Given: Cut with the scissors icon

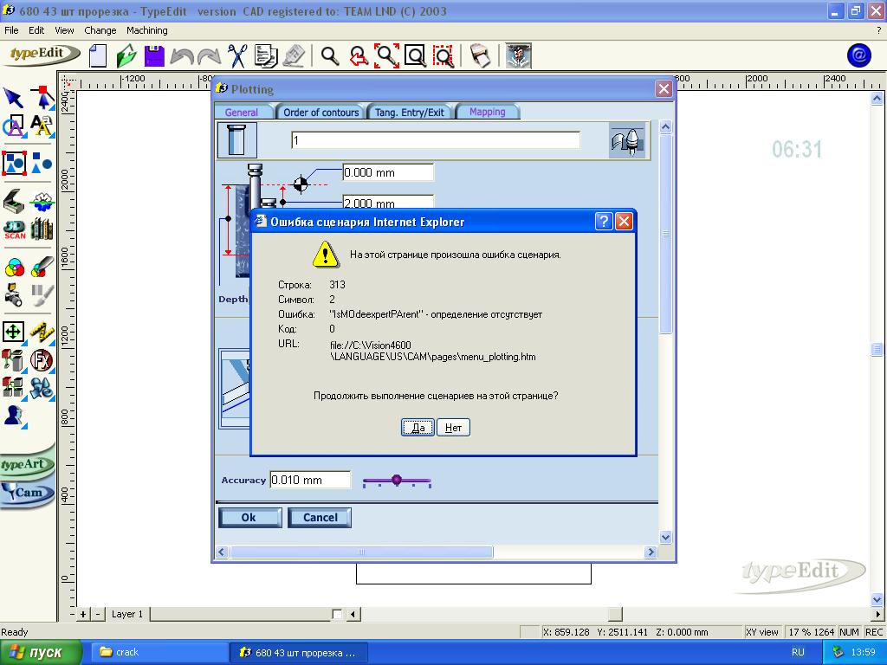Looking at the screenshot, I should click(x=237, y=56).
